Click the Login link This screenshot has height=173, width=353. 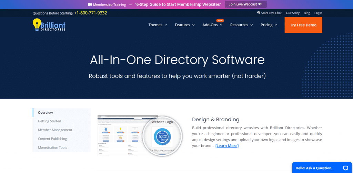[318, 13]
